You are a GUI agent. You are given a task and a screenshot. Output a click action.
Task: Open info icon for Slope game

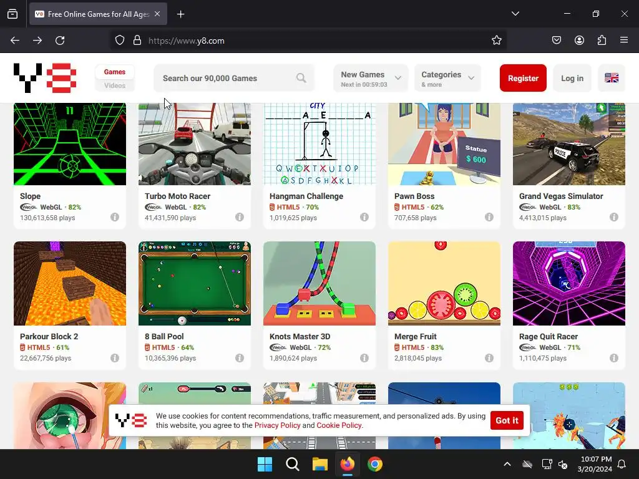115,217
